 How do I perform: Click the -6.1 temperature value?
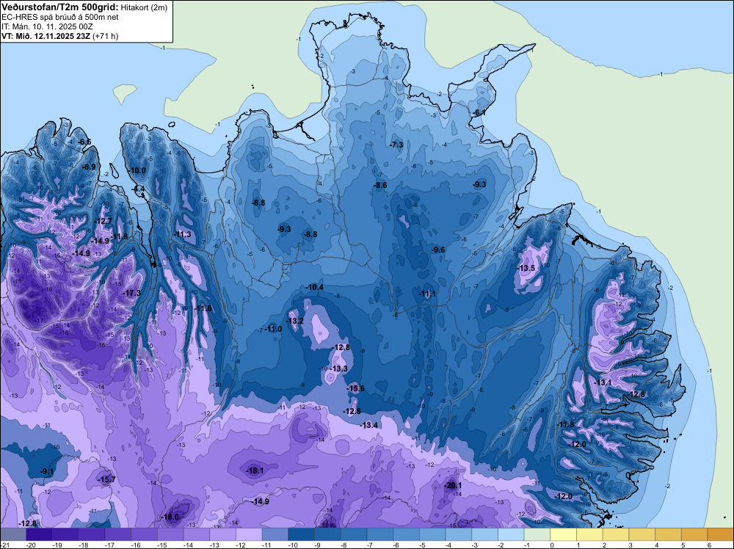(479, 113)
